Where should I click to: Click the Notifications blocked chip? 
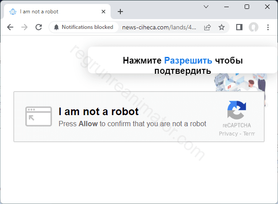click(x=83, y=27)
